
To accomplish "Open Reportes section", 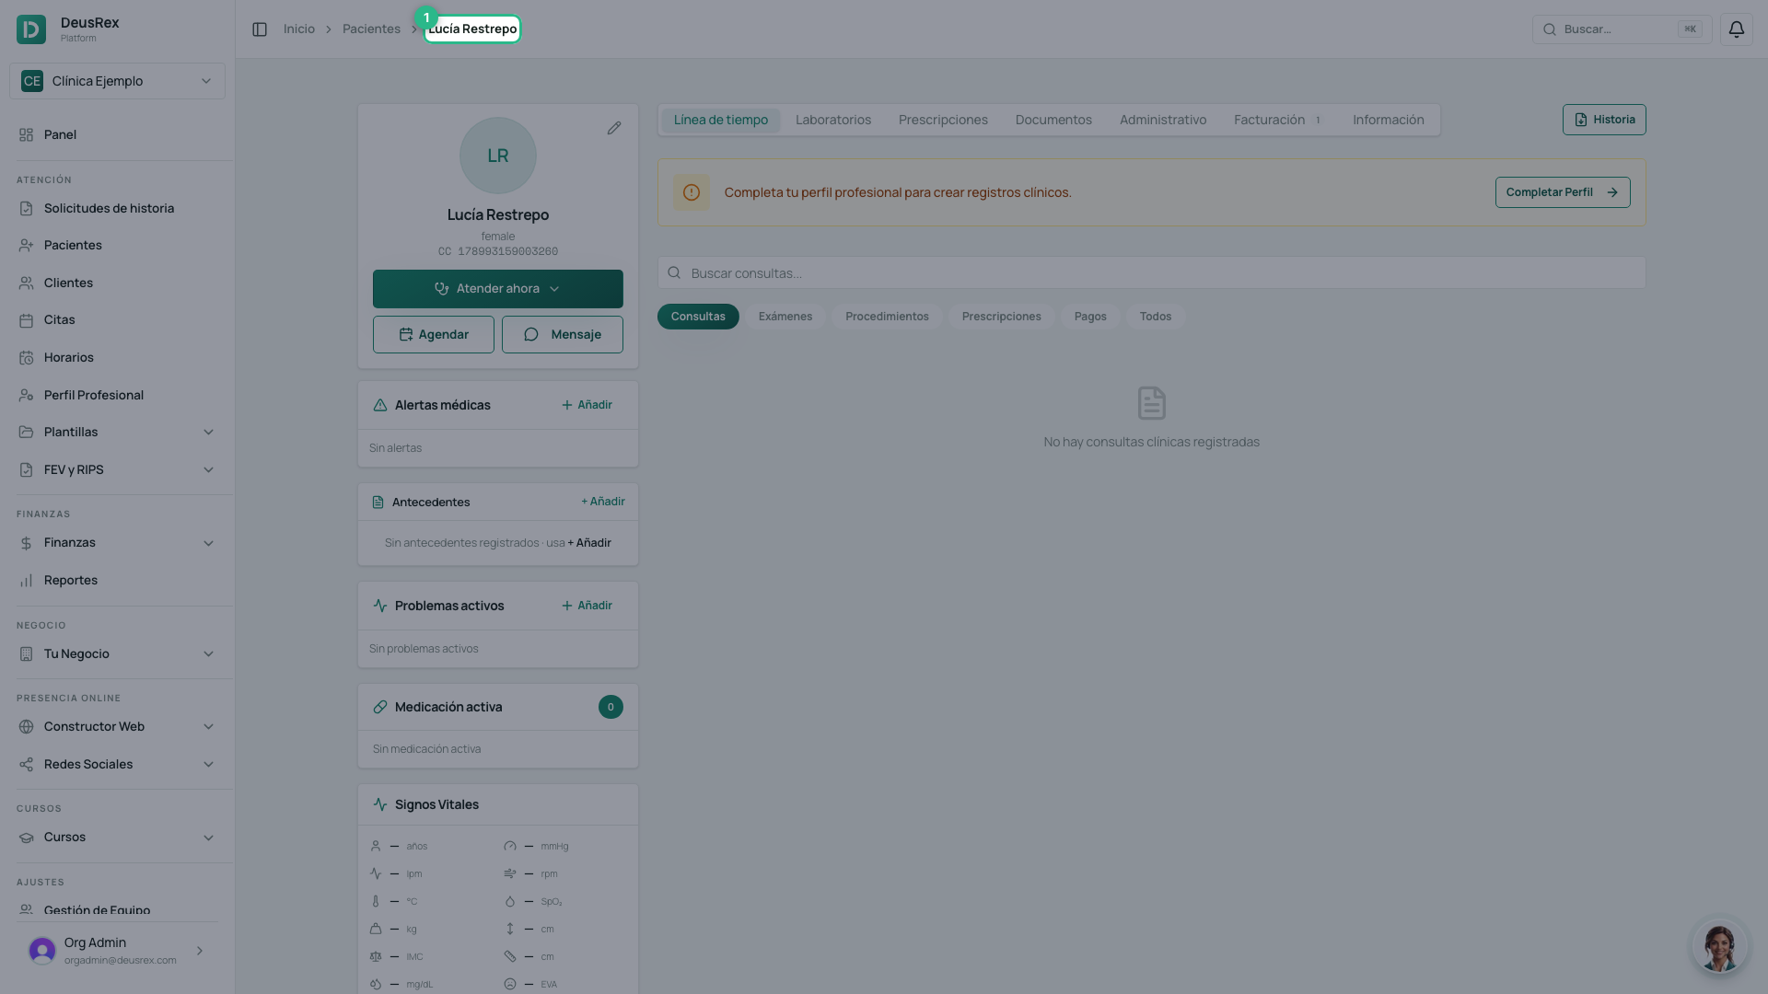I will (118, 580).
